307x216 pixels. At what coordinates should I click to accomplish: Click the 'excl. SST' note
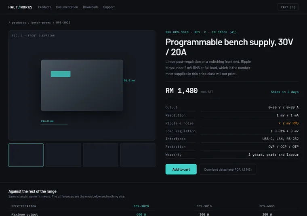click(207, 92)
